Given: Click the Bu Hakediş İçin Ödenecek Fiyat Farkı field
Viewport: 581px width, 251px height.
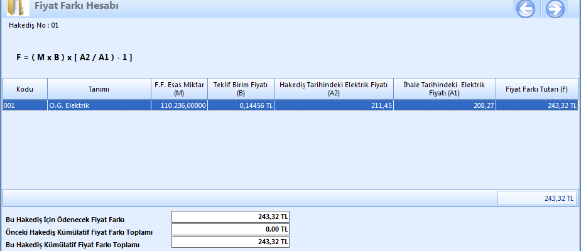Looking at the screenshot, I should (x=230, y=218).
